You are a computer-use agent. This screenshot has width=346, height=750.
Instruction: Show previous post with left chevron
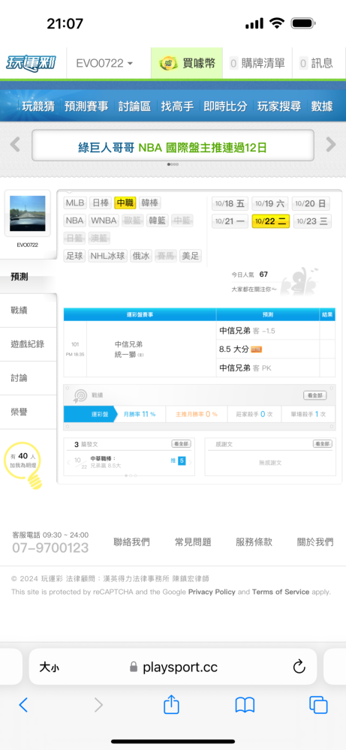point(68,462)
